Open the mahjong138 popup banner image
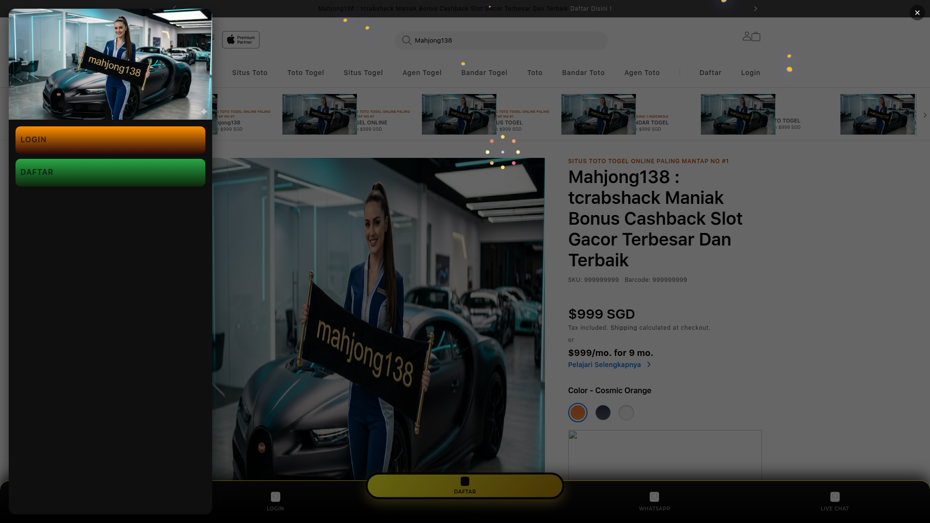 click(110, 64)
